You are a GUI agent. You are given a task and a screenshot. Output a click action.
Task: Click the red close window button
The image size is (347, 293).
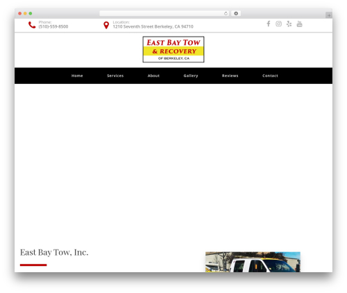(x=20, y=14)
